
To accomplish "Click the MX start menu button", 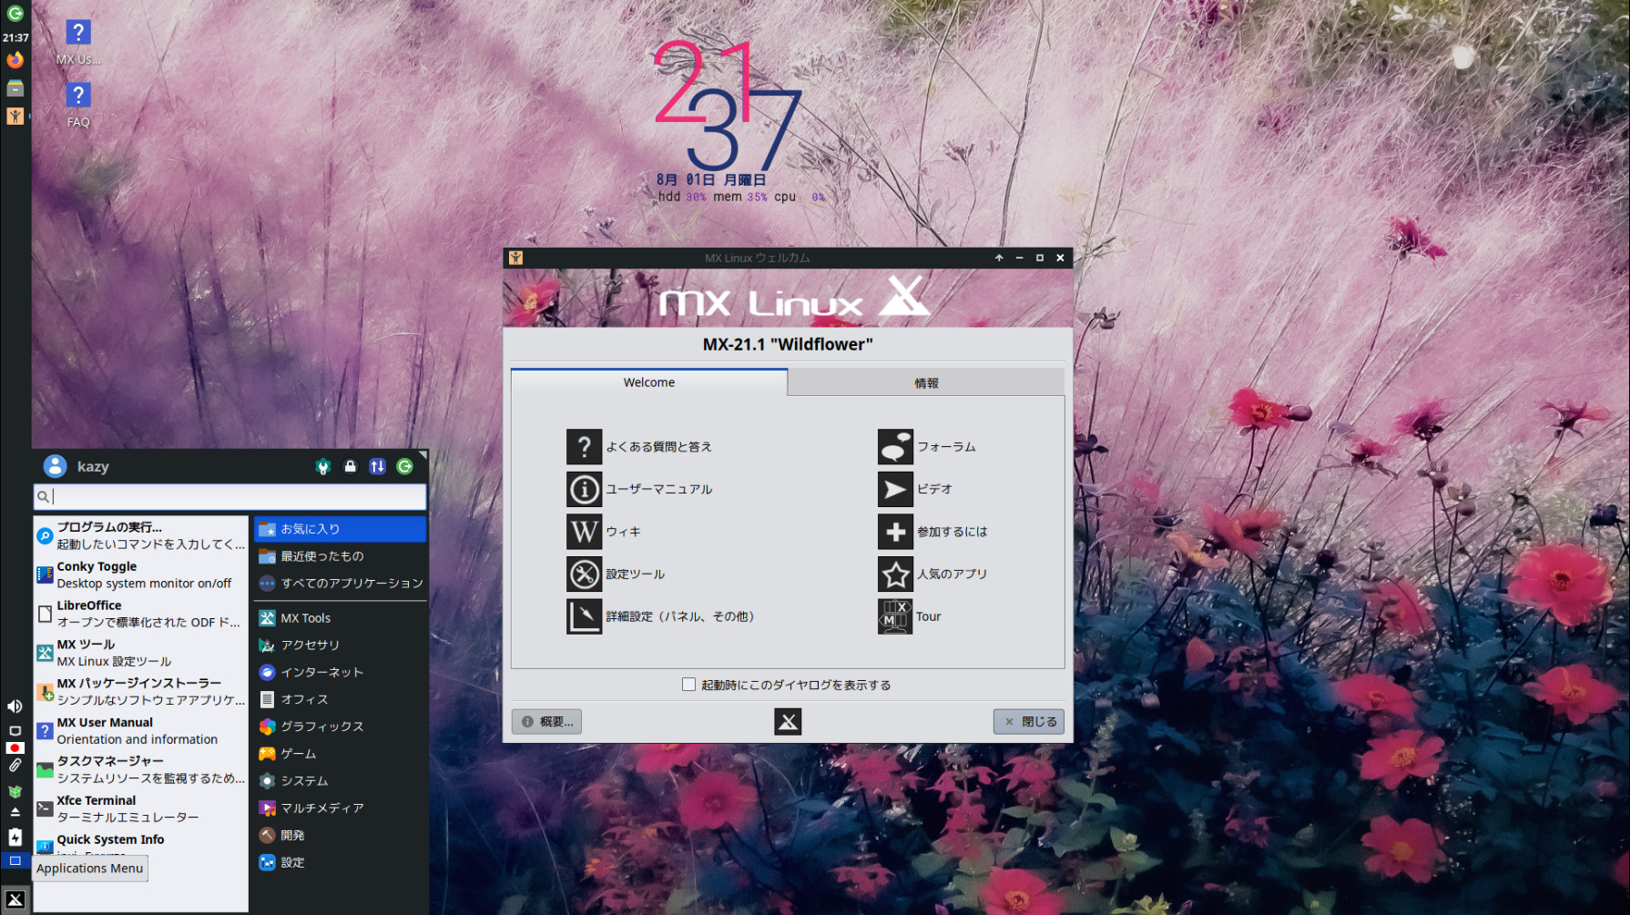I will pos(15,900).
